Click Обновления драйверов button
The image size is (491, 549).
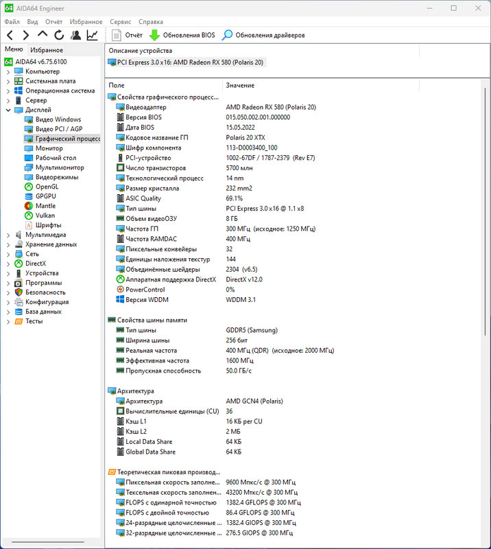(x=263, y=35)
